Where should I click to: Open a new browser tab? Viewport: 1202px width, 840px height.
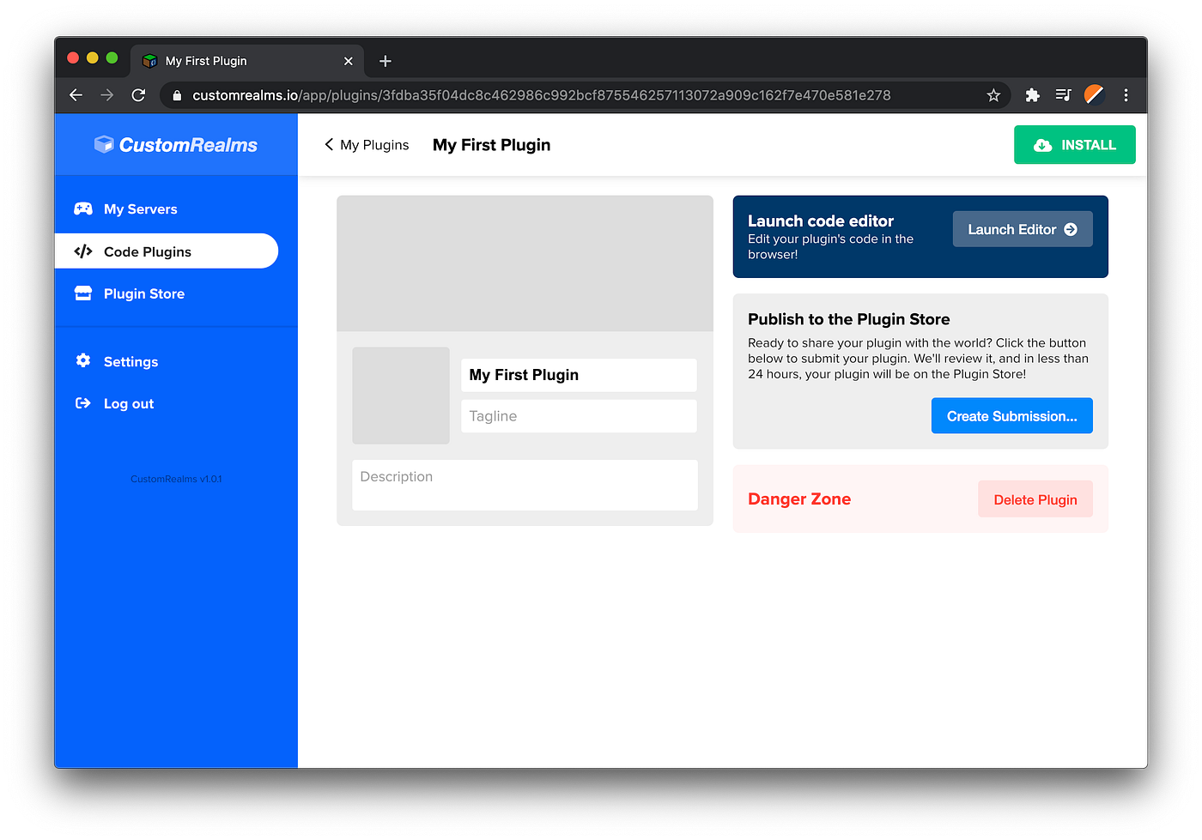tap(385, 61)
